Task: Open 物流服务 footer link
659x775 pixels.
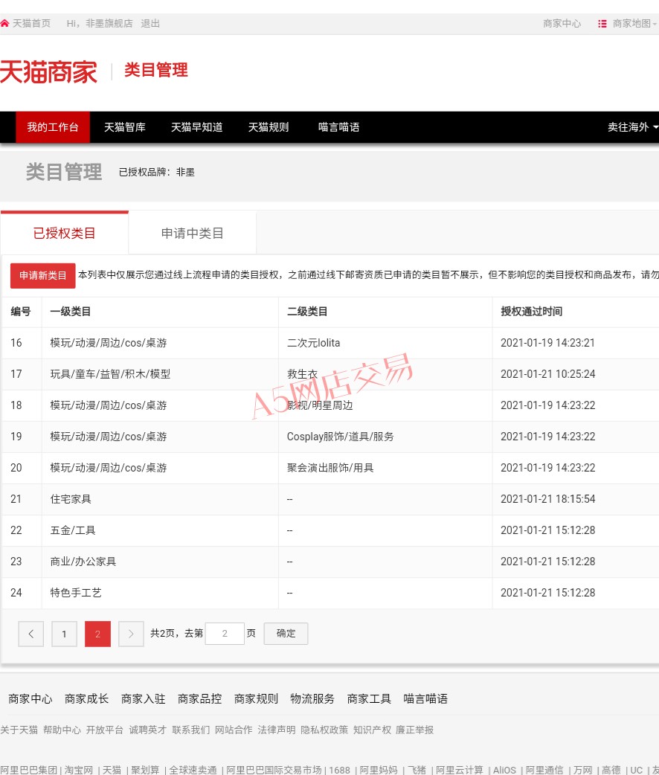Action: [312, 698]
